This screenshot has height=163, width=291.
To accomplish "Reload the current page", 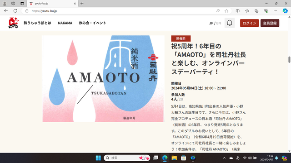I will (15, 11).
